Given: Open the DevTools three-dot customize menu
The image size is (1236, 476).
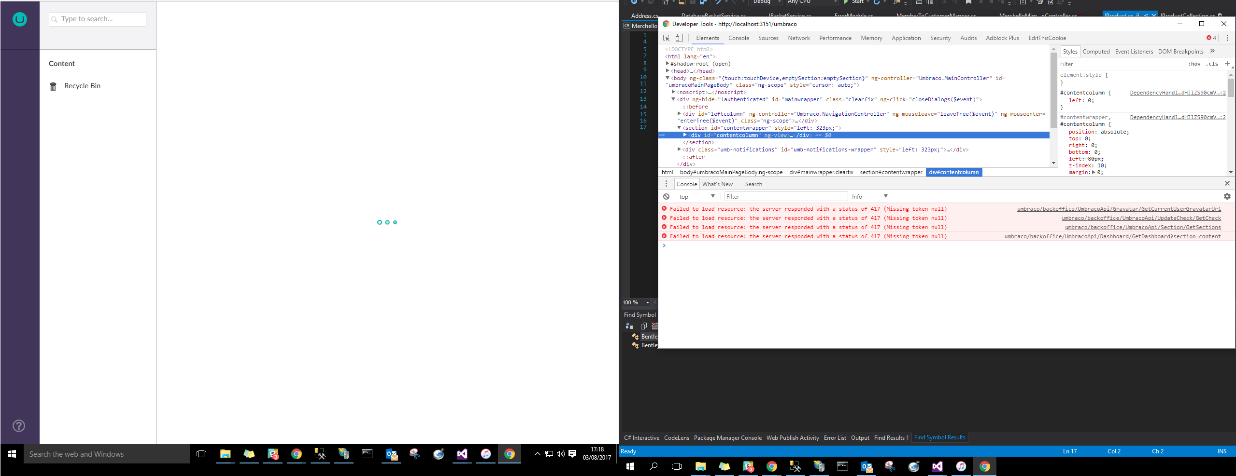Looking at the screenshot, I should coord(1227,38).
